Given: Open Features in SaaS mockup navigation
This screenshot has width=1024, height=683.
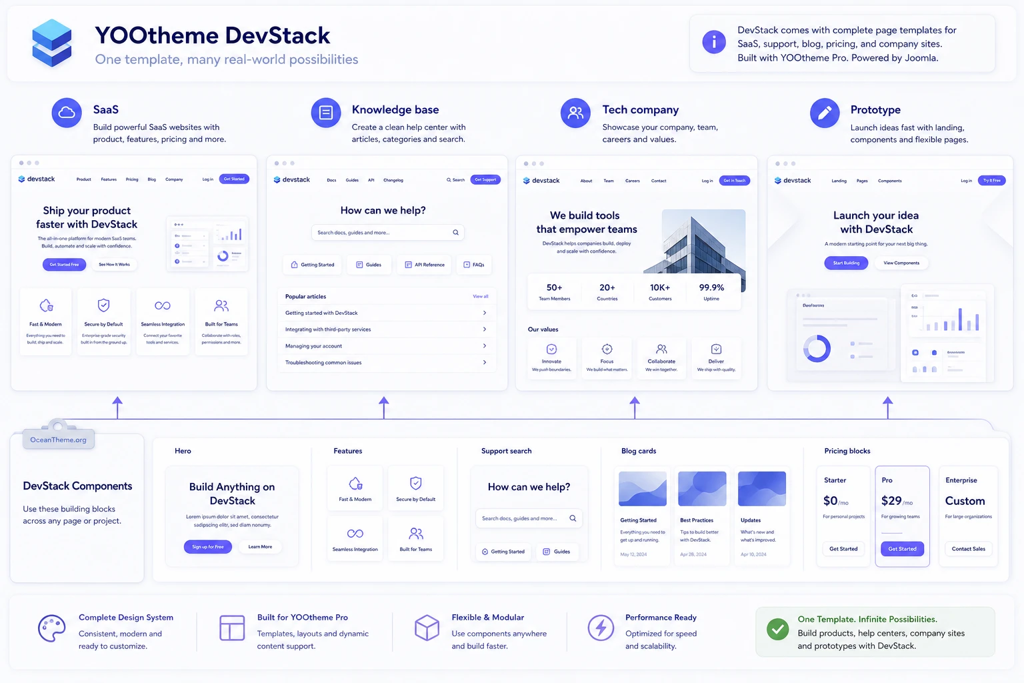Looking at the screenshot, I should coord(109,179).
